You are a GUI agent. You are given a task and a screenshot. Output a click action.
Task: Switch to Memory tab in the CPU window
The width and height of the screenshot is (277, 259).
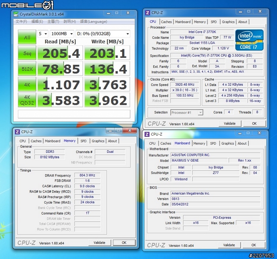(x=200, y=22)
